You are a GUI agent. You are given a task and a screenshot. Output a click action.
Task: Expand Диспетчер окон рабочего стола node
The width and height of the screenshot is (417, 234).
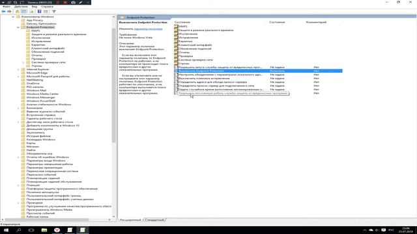click(18, 122)
